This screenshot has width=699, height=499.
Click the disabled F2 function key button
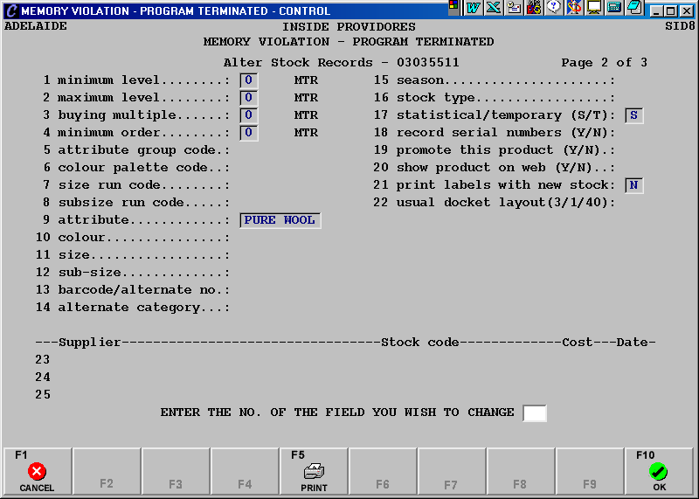[x=106, y=471]
